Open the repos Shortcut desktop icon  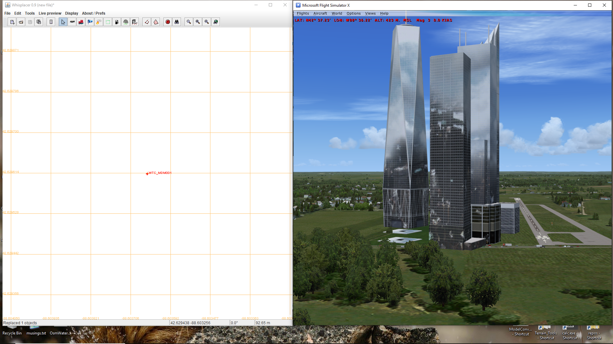[594, 333]
